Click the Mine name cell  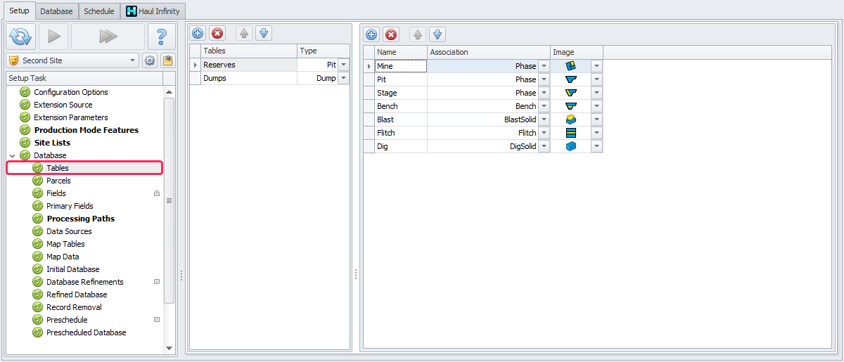(x=401, y=66)
